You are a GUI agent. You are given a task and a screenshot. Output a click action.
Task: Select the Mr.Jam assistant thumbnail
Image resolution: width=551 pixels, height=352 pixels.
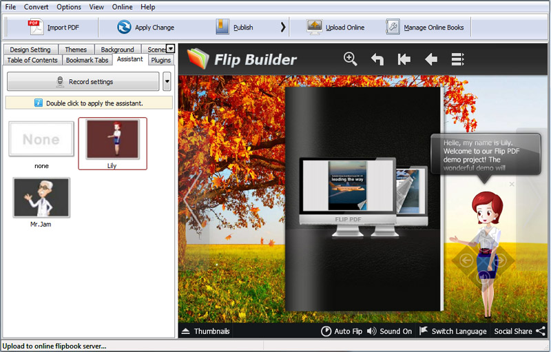(x=41, y=198)
